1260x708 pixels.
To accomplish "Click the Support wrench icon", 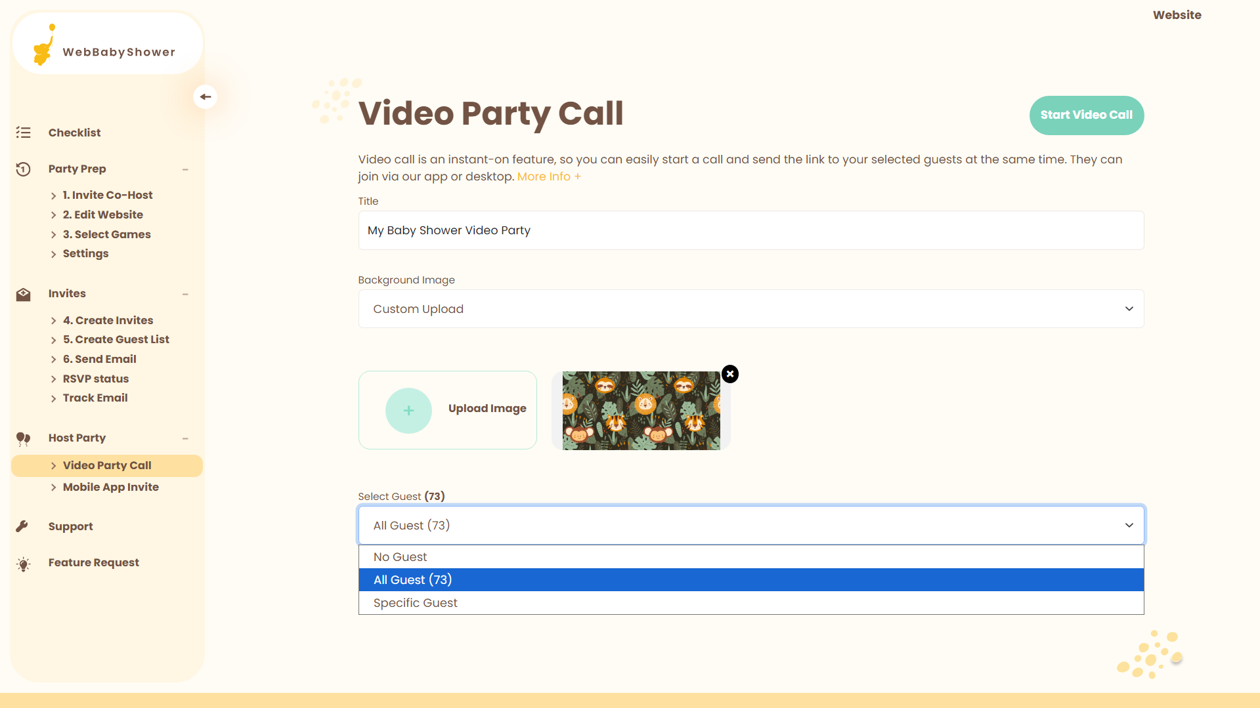I will coord(22,526).
